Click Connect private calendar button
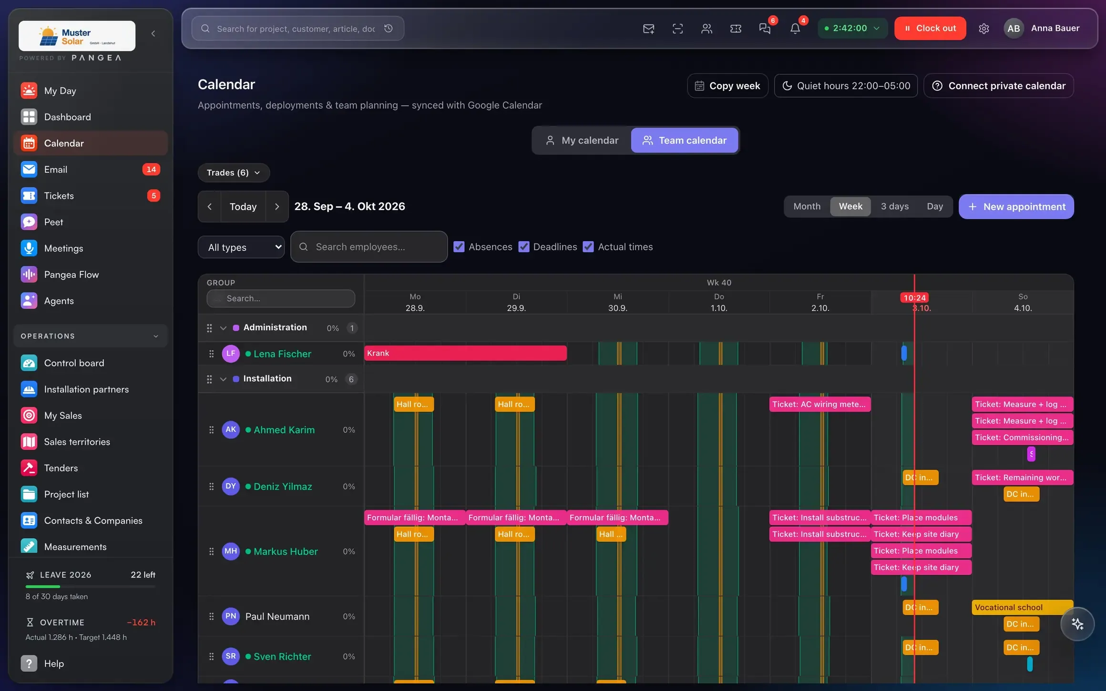Viewport: 1106px width, 691px height. tap(999, 86)
